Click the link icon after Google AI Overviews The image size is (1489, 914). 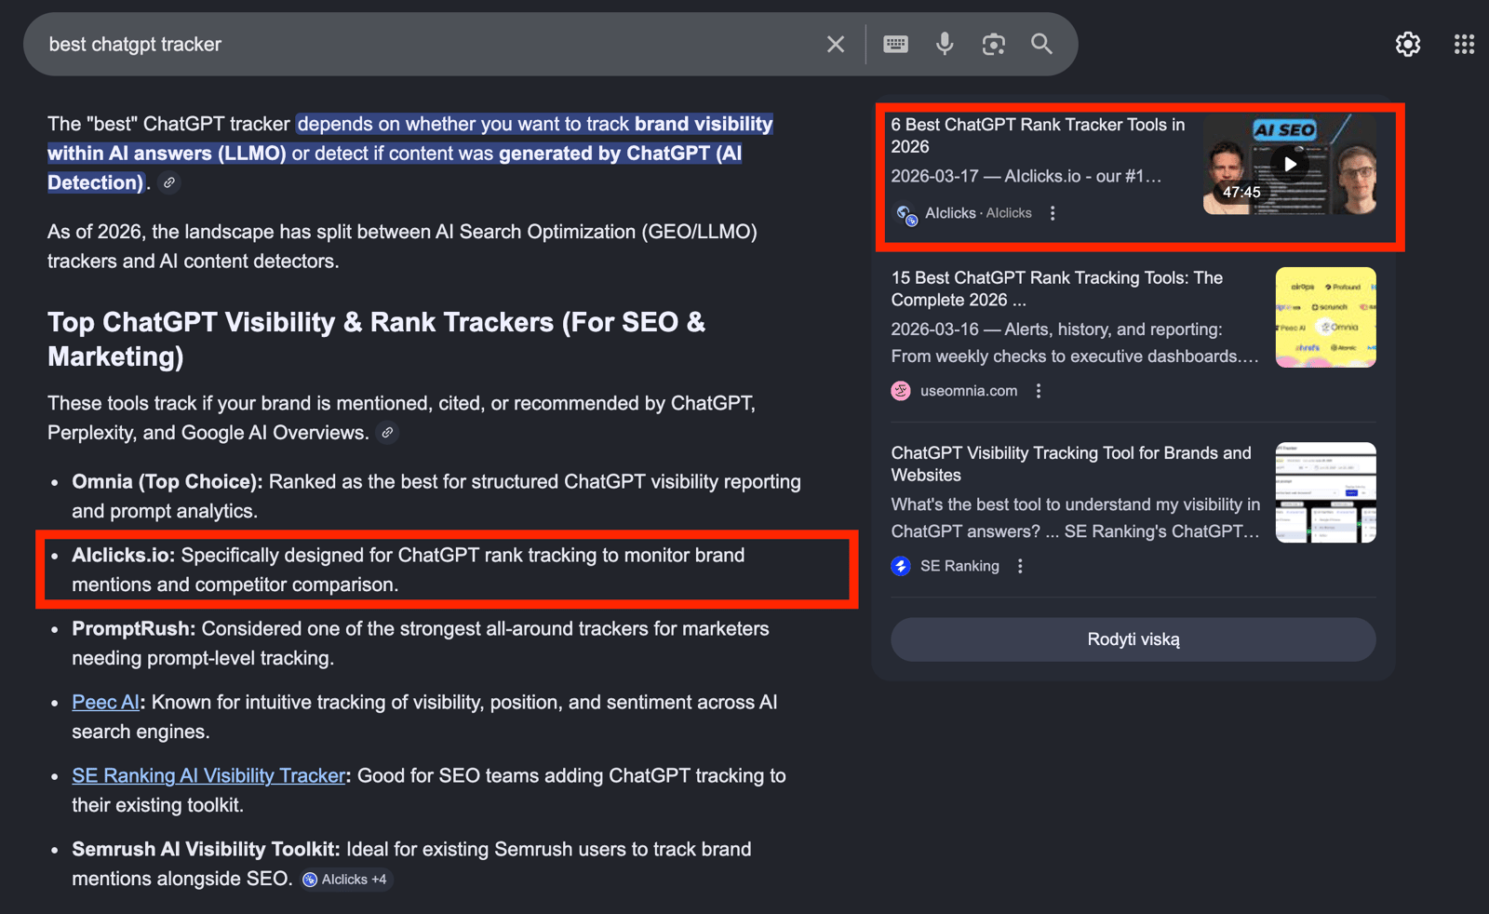click(387, 433)
